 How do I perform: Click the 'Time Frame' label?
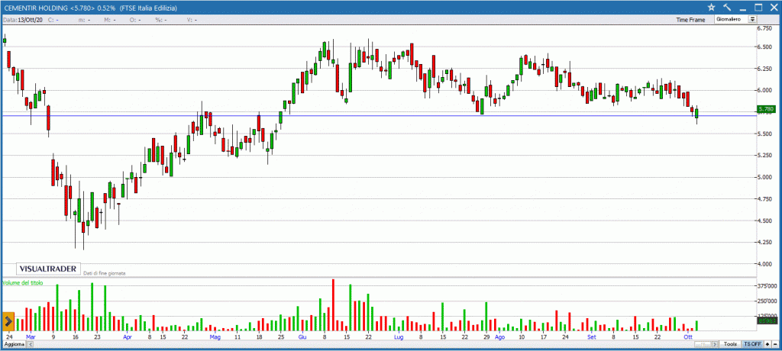(x=690, y=20)
